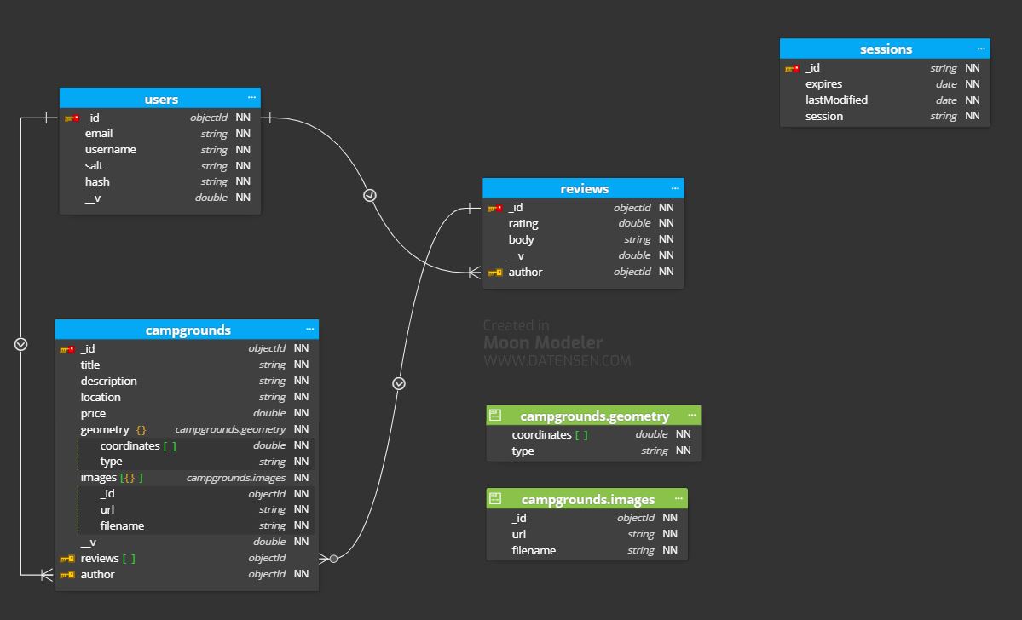Click primary key icon of sessions _id

coord(792,68)
